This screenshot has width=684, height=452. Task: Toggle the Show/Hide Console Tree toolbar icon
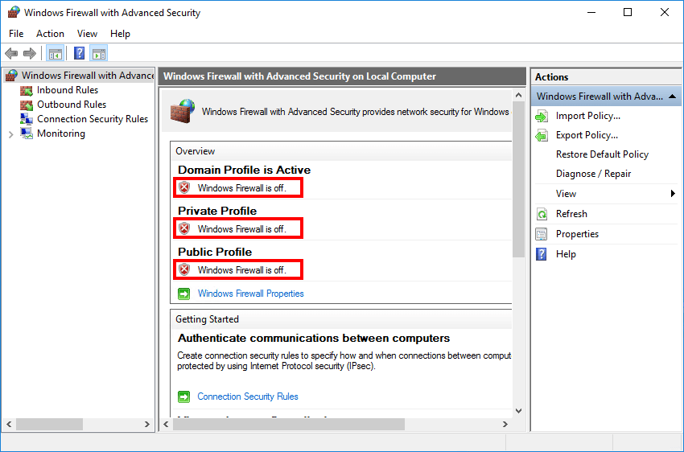[x=56, y=54]
